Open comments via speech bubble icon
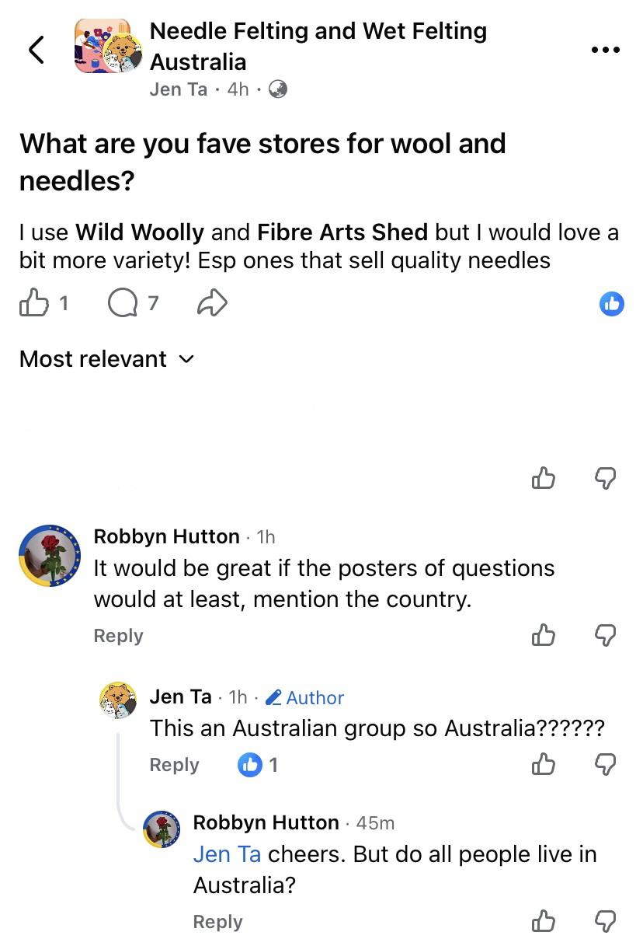Screen dimensions: 643x946 [x=121, y=304]
